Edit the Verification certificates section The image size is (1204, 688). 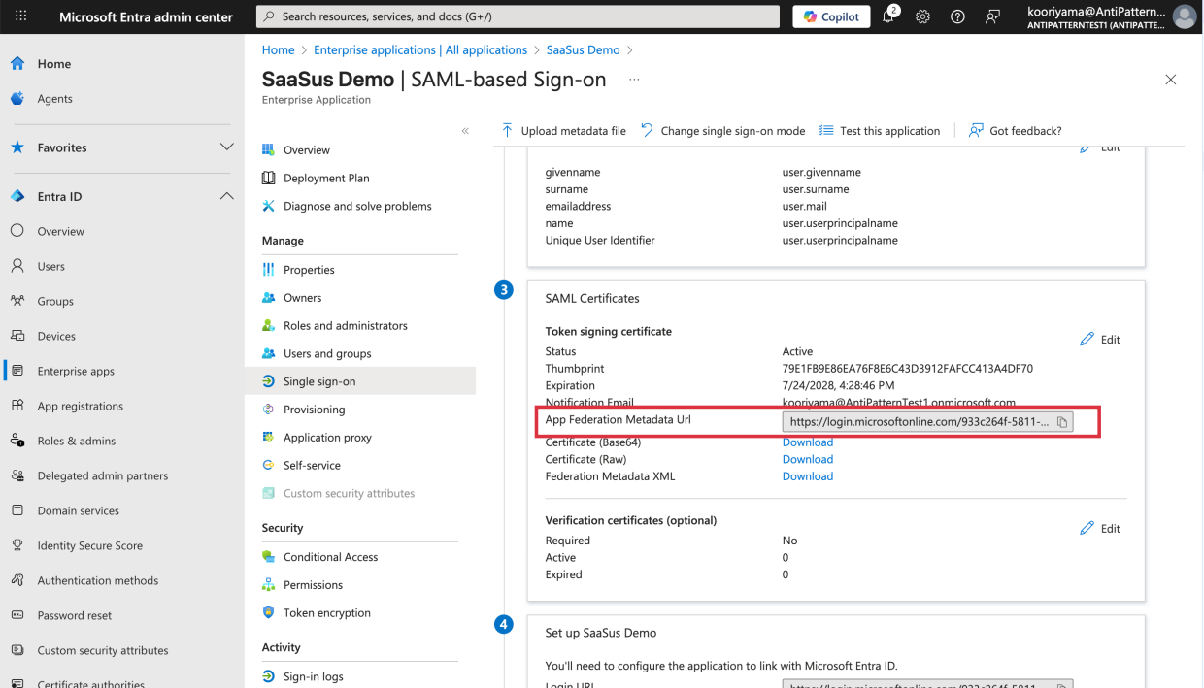[1100, 529]
